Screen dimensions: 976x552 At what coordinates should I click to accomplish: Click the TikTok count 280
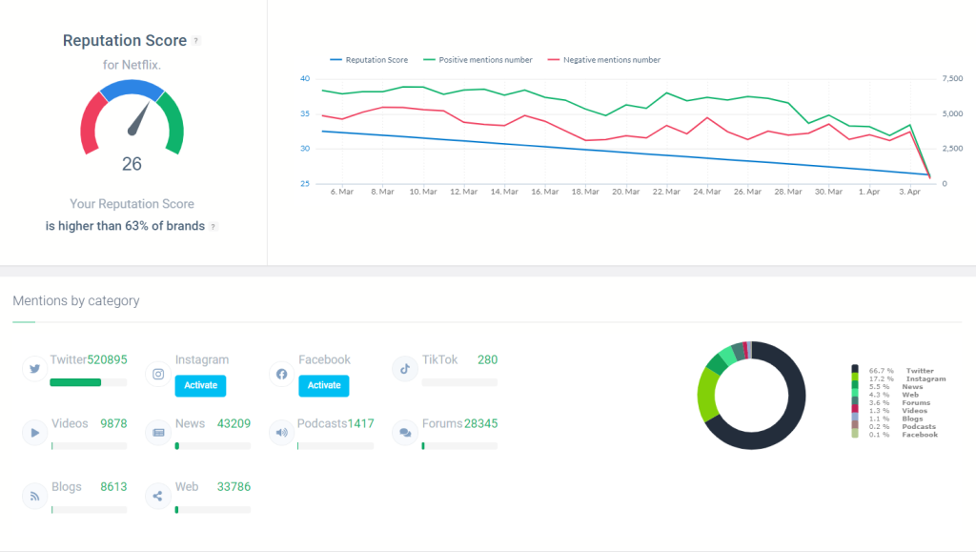(x=487, y=359)
